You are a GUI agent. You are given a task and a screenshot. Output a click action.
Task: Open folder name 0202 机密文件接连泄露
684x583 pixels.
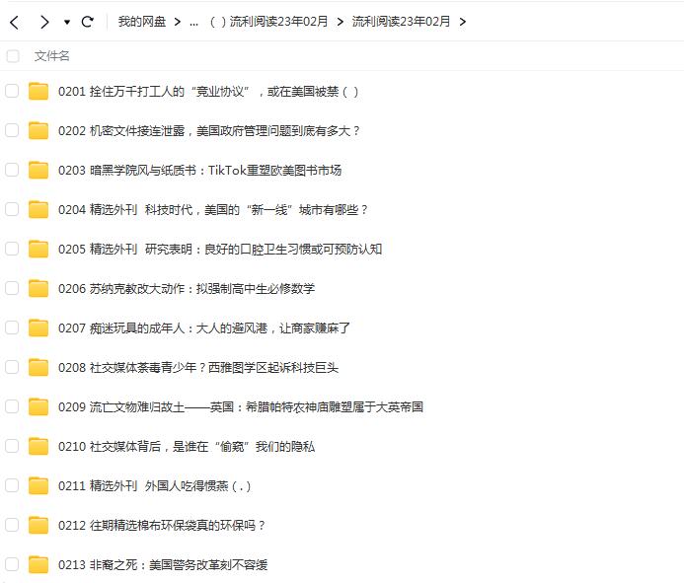[209, 131]
